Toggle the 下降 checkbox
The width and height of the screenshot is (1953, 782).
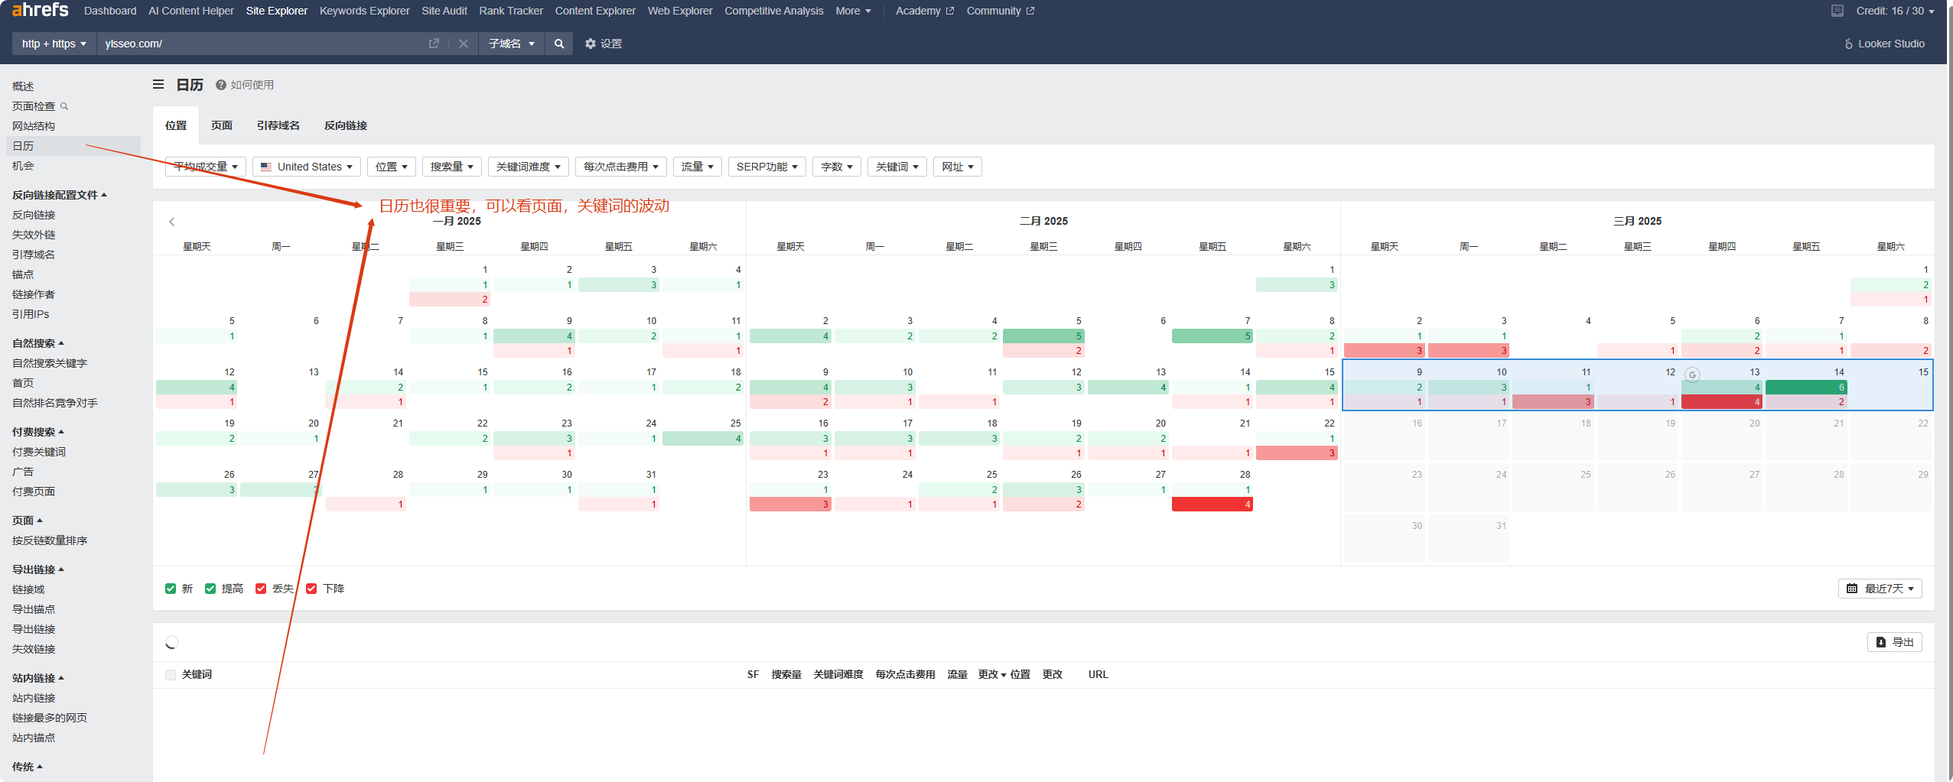point(311,589)
